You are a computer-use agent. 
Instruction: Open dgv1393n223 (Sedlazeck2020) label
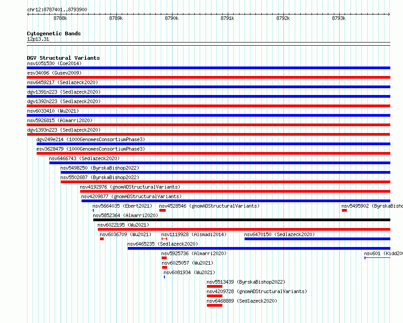pos(64,130)
